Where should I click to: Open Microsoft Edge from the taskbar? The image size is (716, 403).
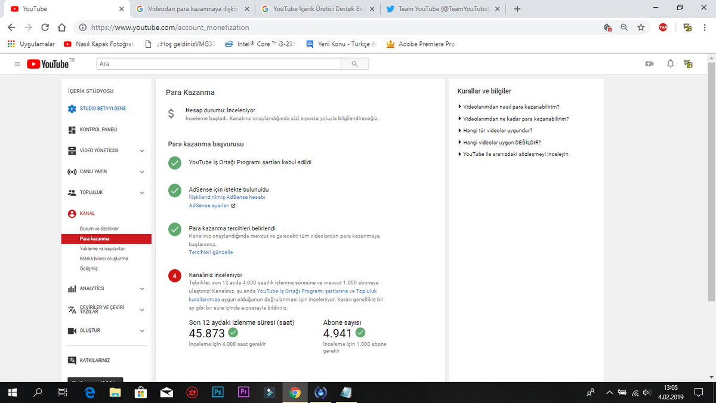pos(89,392)
